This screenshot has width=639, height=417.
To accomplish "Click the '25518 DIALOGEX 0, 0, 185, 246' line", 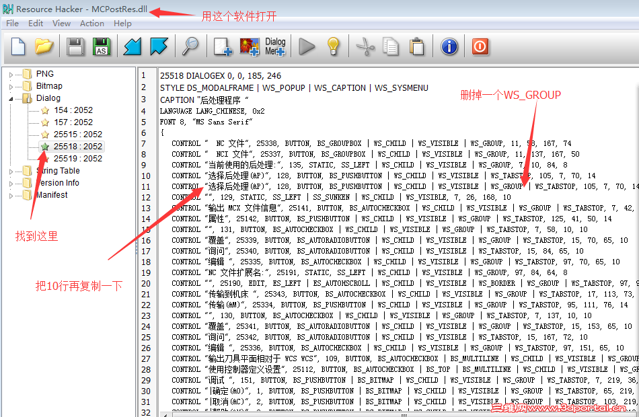I will 221,76.
